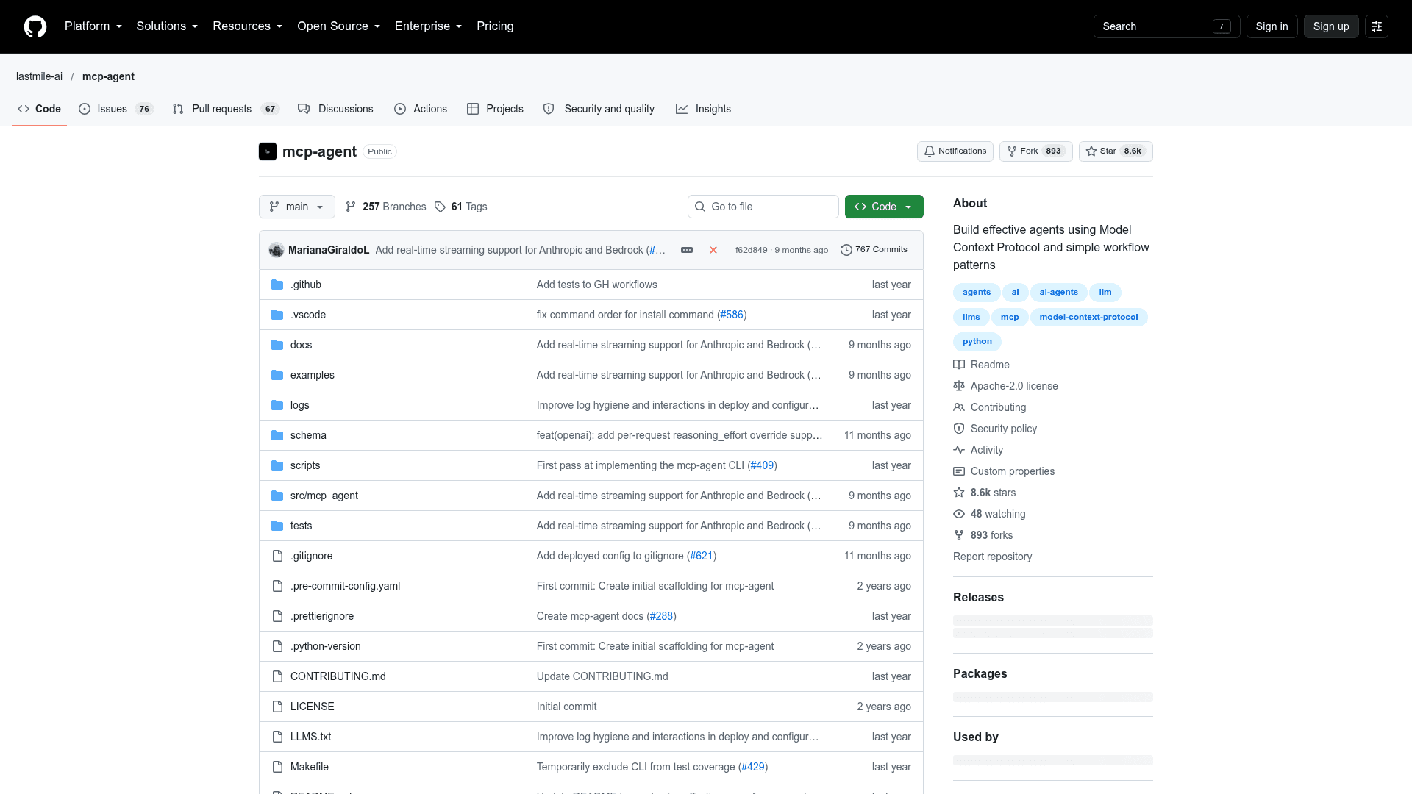
Task: Expand the Enterprise navigation menu
Action: pyautogui.click(x=429, y=26)
